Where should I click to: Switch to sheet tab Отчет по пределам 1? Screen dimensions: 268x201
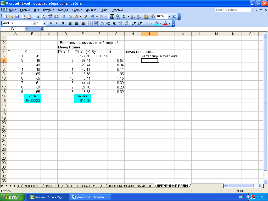pyautogui.click(x=82, y=186)
